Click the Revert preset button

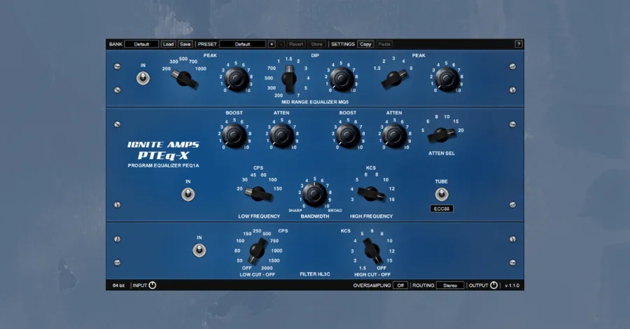(296, 44)
